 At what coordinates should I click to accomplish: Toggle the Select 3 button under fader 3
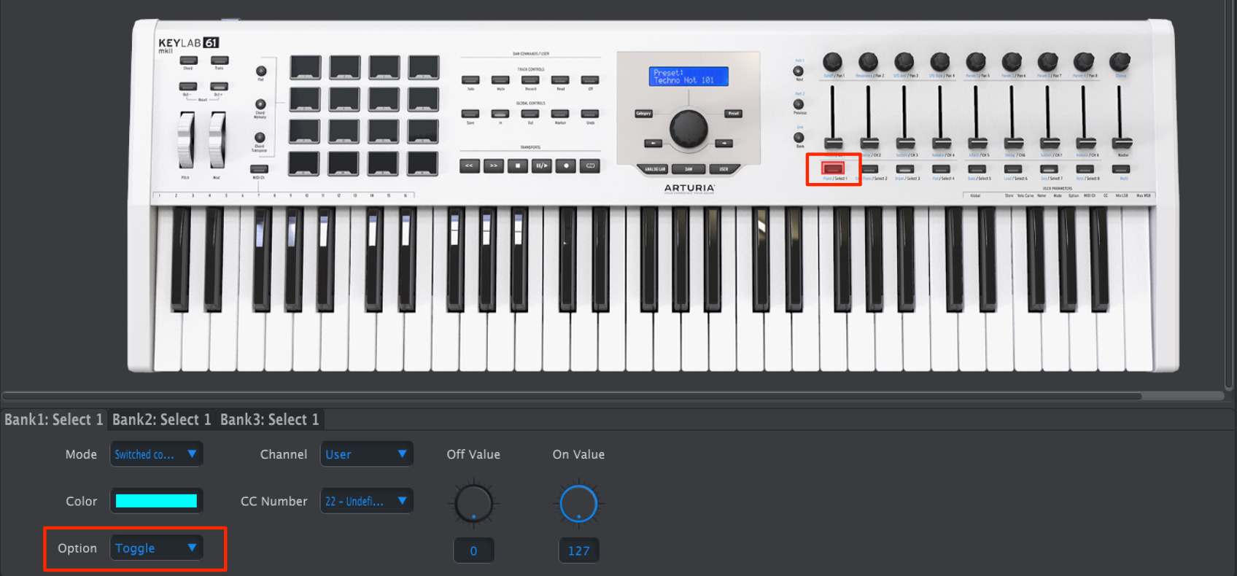[905, 169]
